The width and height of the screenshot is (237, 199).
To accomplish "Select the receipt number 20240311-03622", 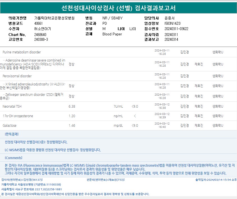I will [x=176, y=29].
